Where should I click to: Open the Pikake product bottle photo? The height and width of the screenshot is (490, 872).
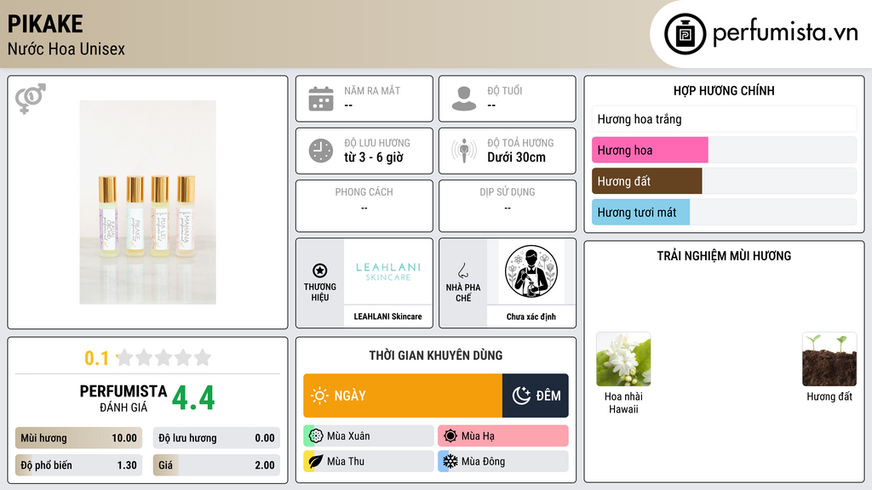click(147, 202)
